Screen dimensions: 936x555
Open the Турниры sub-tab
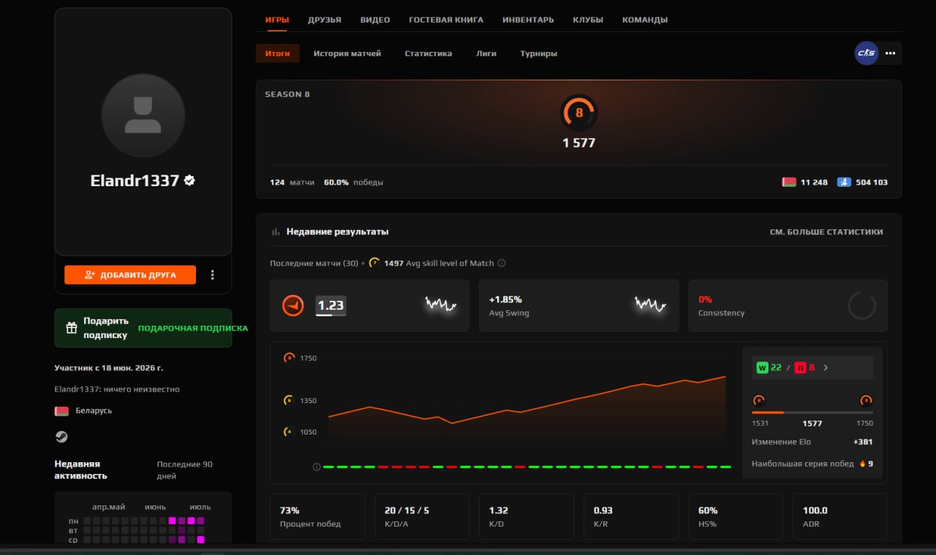pyautogui.click(x=539, y=53)
